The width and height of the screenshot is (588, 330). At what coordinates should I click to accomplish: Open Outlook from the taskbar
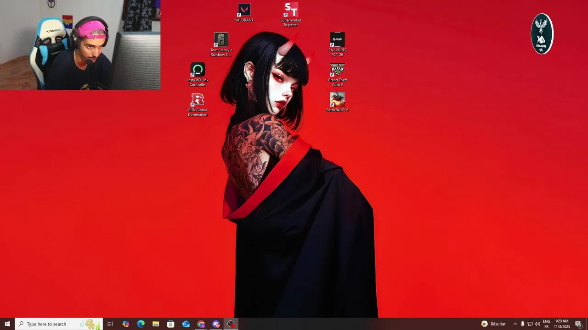pos(186,324)
